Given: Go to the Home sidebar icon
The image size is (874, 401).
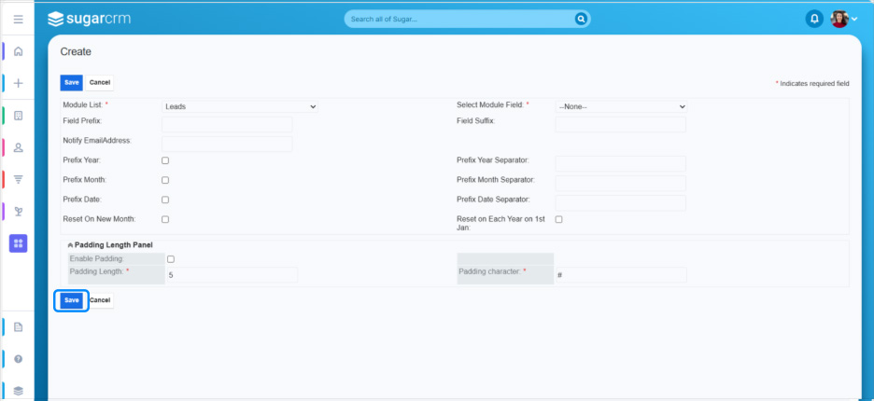Looking at the screenshot, I should coord(18,51).
